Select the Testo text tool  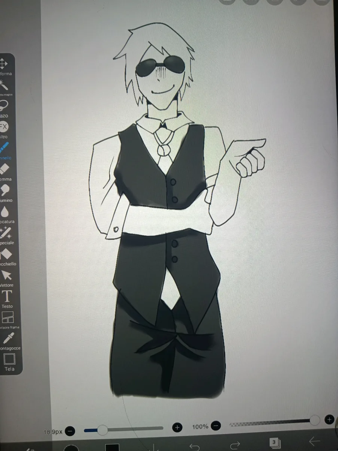[x=7, y=299]
